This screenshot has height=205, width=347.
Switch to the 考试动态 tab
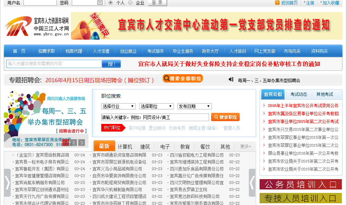pos(299,94)
